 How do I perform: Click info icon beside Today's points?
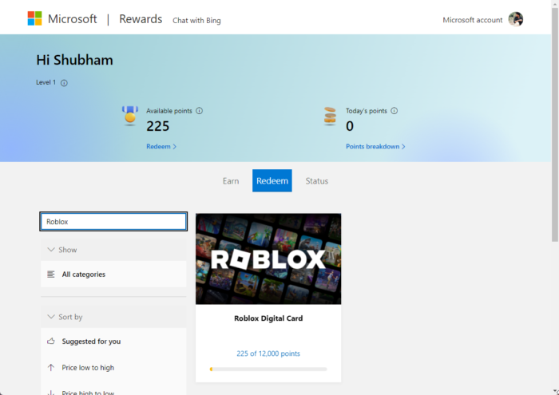pos(394,111)
